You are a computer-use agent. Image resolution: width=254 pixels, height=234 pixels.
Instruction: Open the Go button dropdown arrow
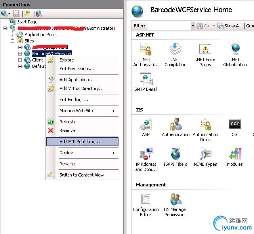coord(214,26)
